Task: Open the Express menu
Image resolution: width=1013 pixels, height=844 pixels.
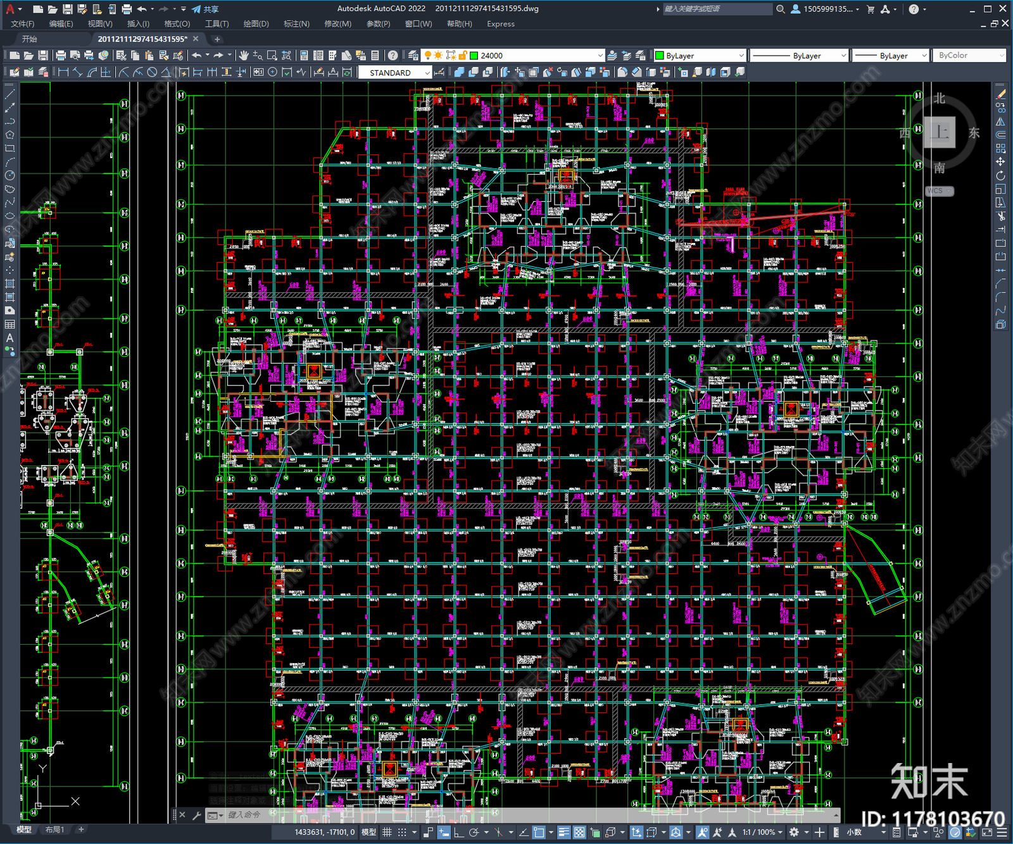Action: click(501, 24)
